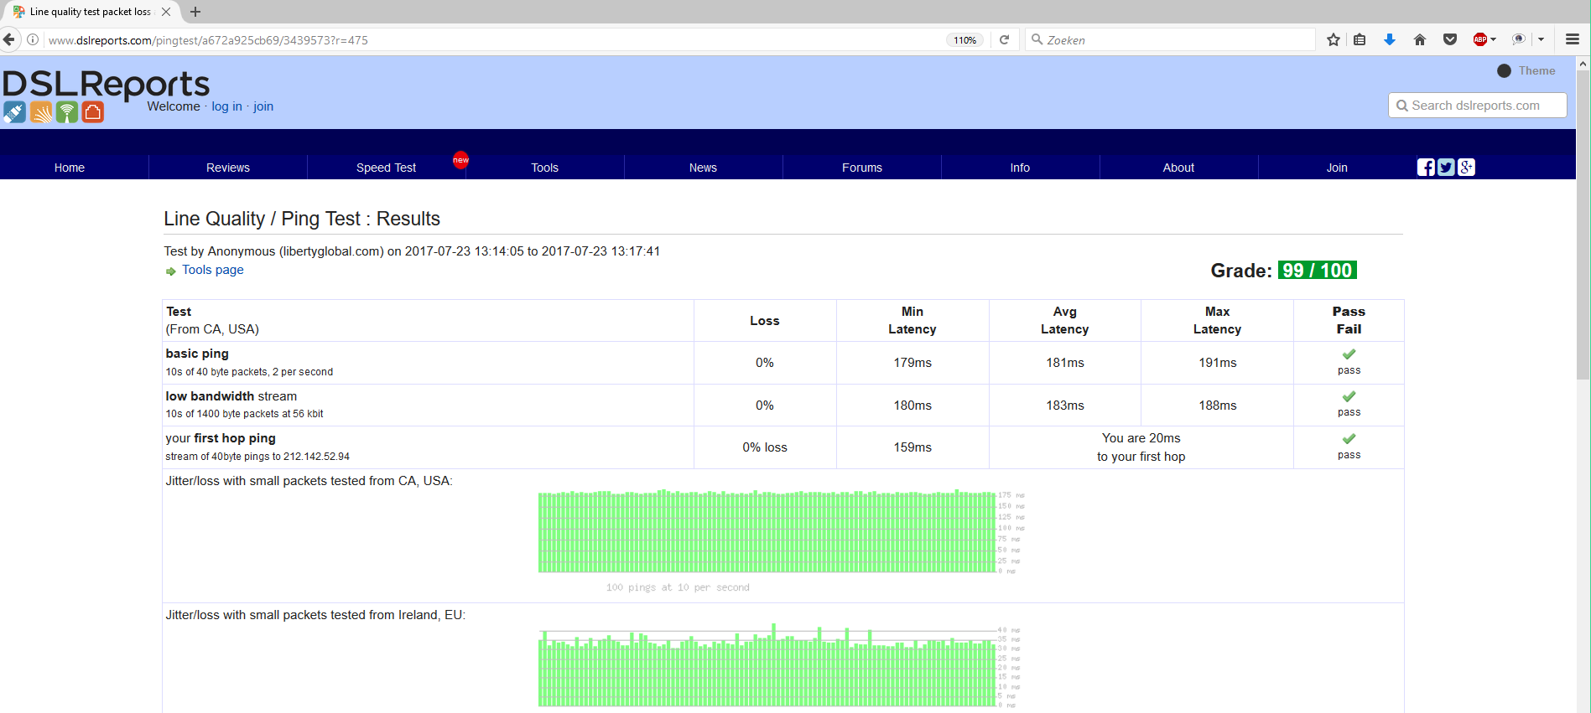Save page to Pocket icon
Screen dimensions: 1591x713
pyautogui.click(x=1450, y=39)
